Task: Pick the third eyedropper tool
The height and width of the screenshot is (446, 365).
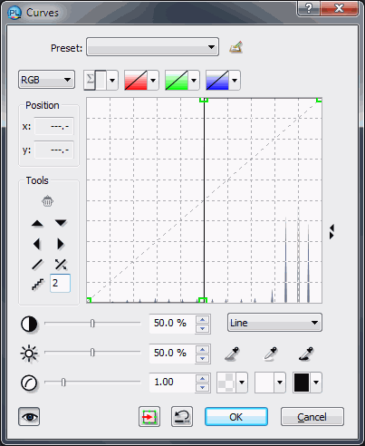Action: tap(306, 354)
